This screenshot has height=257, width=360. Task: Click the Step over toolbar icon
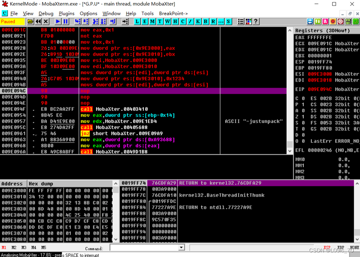[86, 22]
